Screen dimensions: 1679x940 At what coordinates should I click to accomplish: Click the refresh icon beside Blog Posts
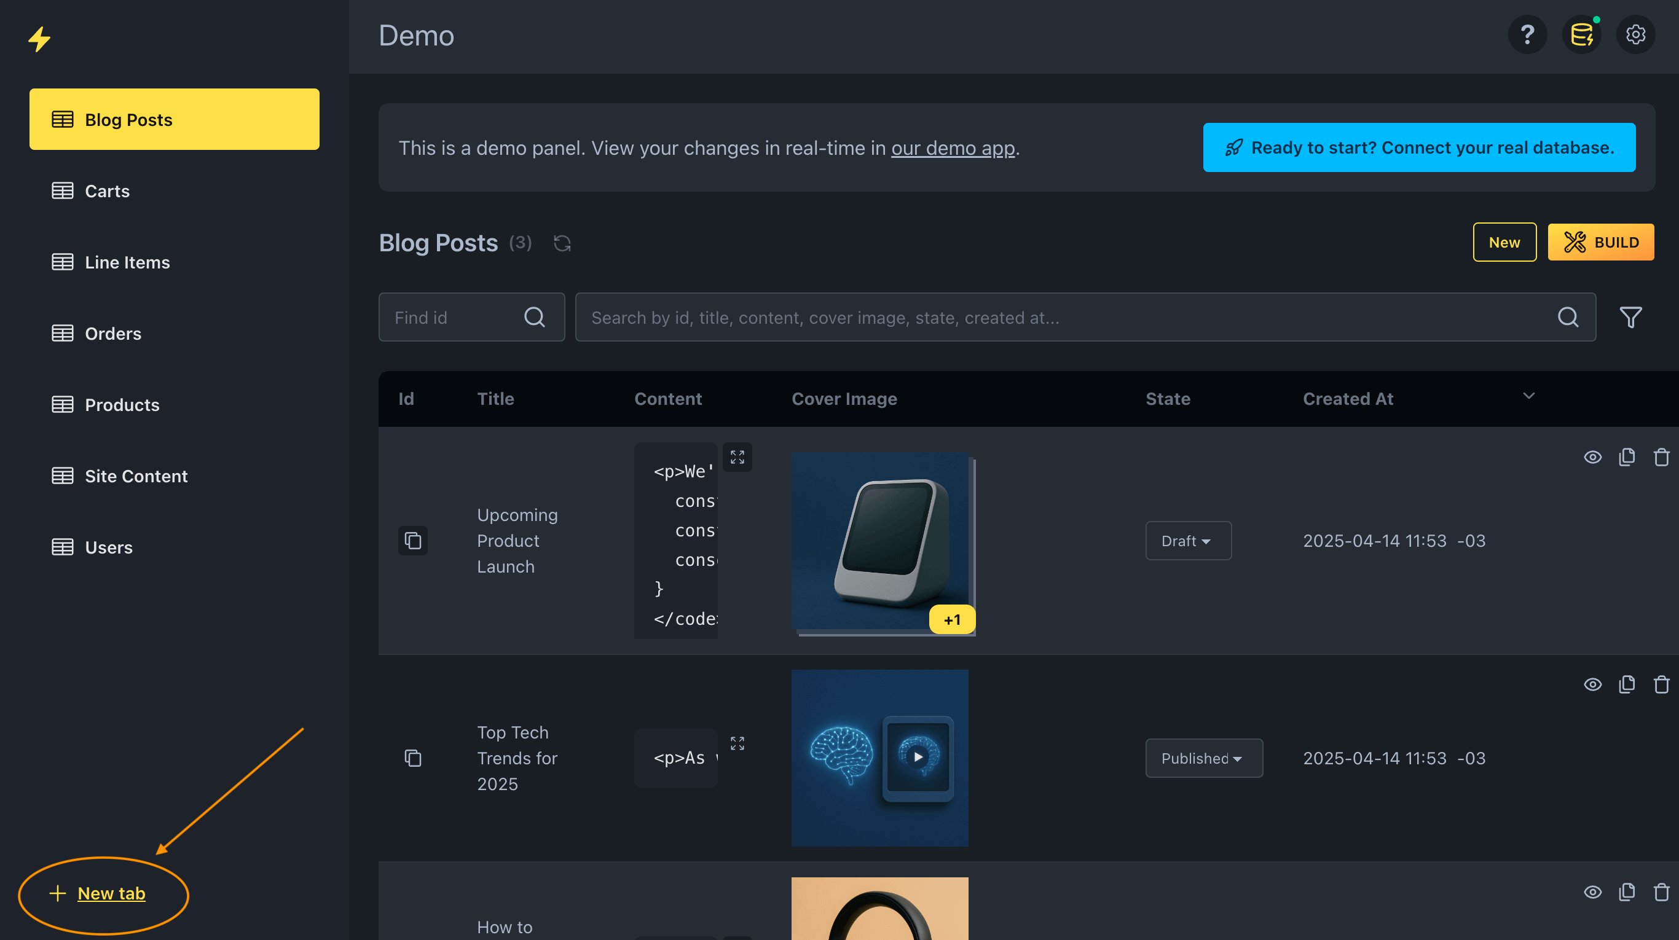click(562, 243)
